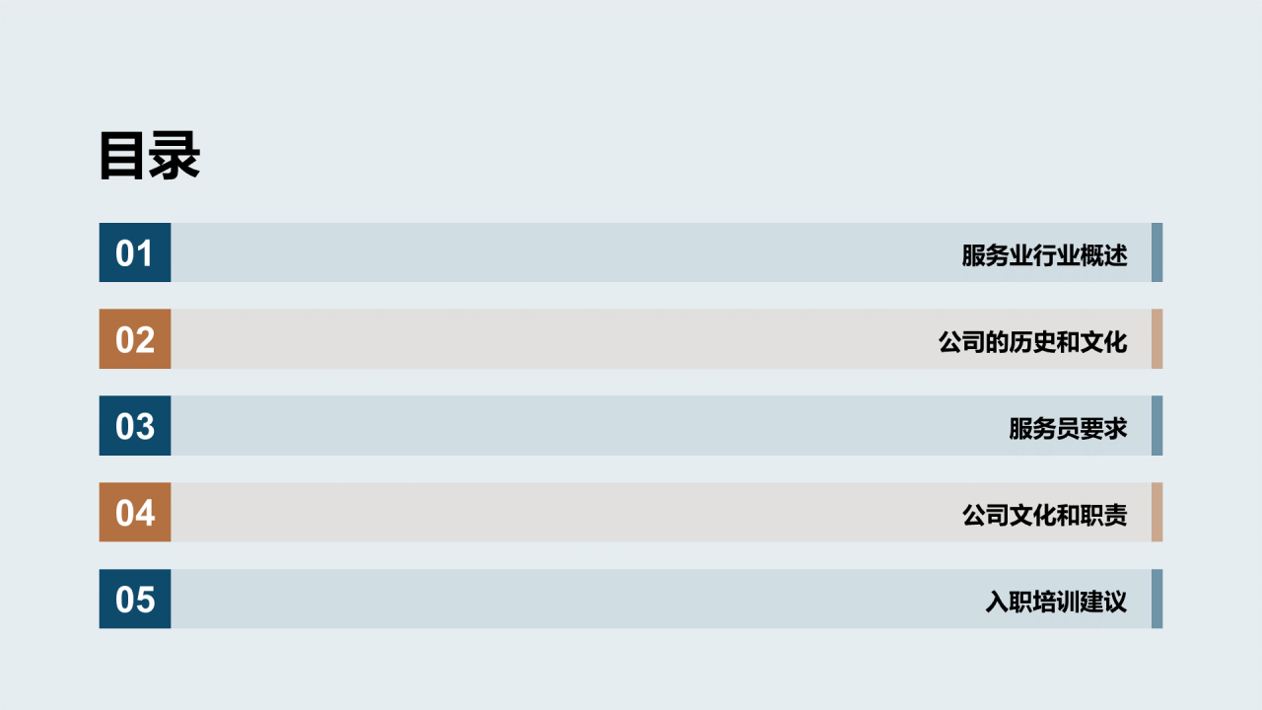Viewport: 1262px width, 710px height.
Task: Select the blue accent block beside 服务员要求
Action: tap(1157, 426)
